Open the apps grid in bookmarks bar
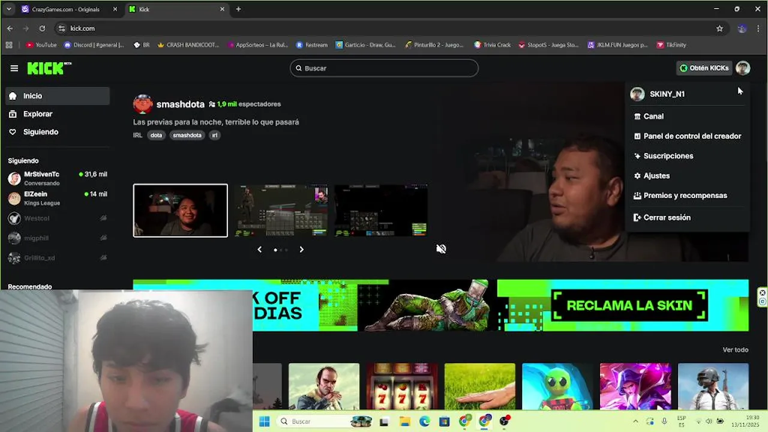This screenshot has width=768, height=432. pyautogui.click(x=8, y=45)
